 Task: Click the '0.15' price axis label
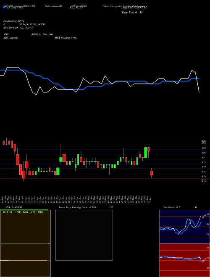[x=203, y=172]
